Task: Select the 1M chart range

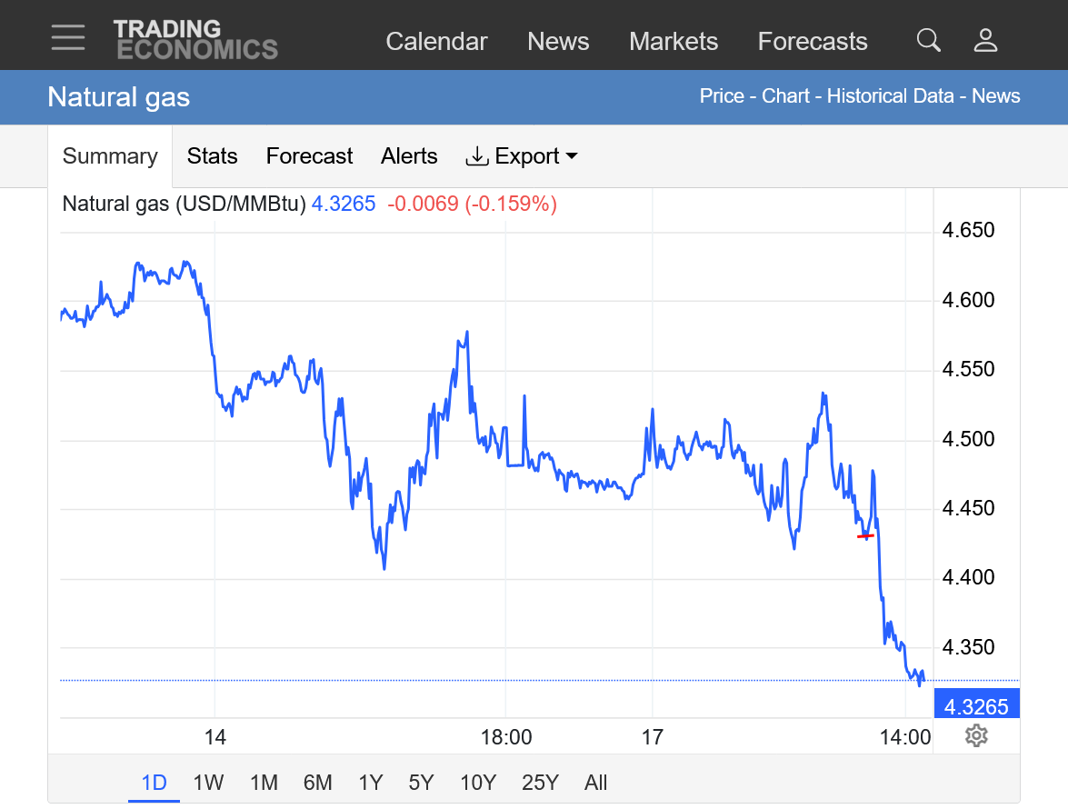Action: coord(263,783)
